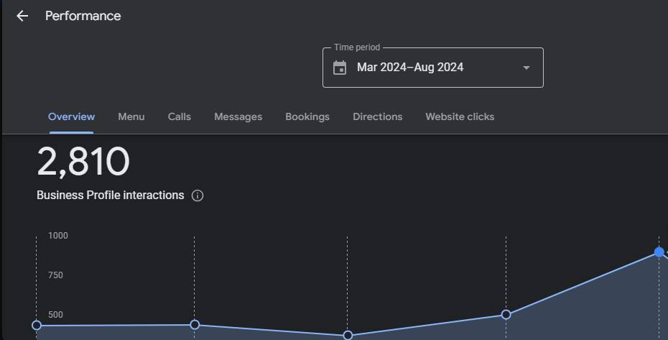
Task: Open the Business Profile interactions info icon
Action: [x=198, y=196]
